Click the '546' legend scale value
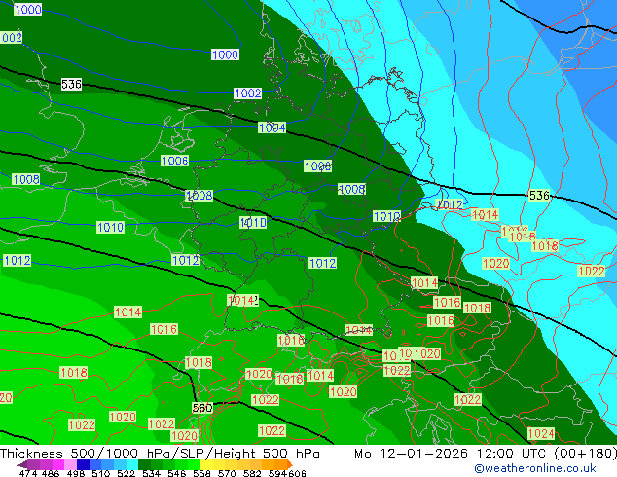This screenshot has height=477, width=617. [177, 473]
